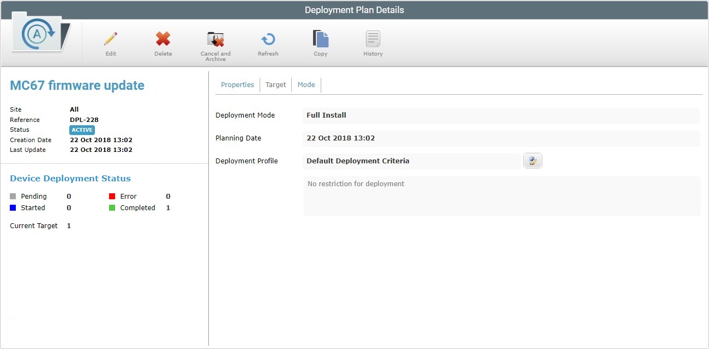Open the Mode tab
This screenshot has height=349, width=709.
coord(306,84)
